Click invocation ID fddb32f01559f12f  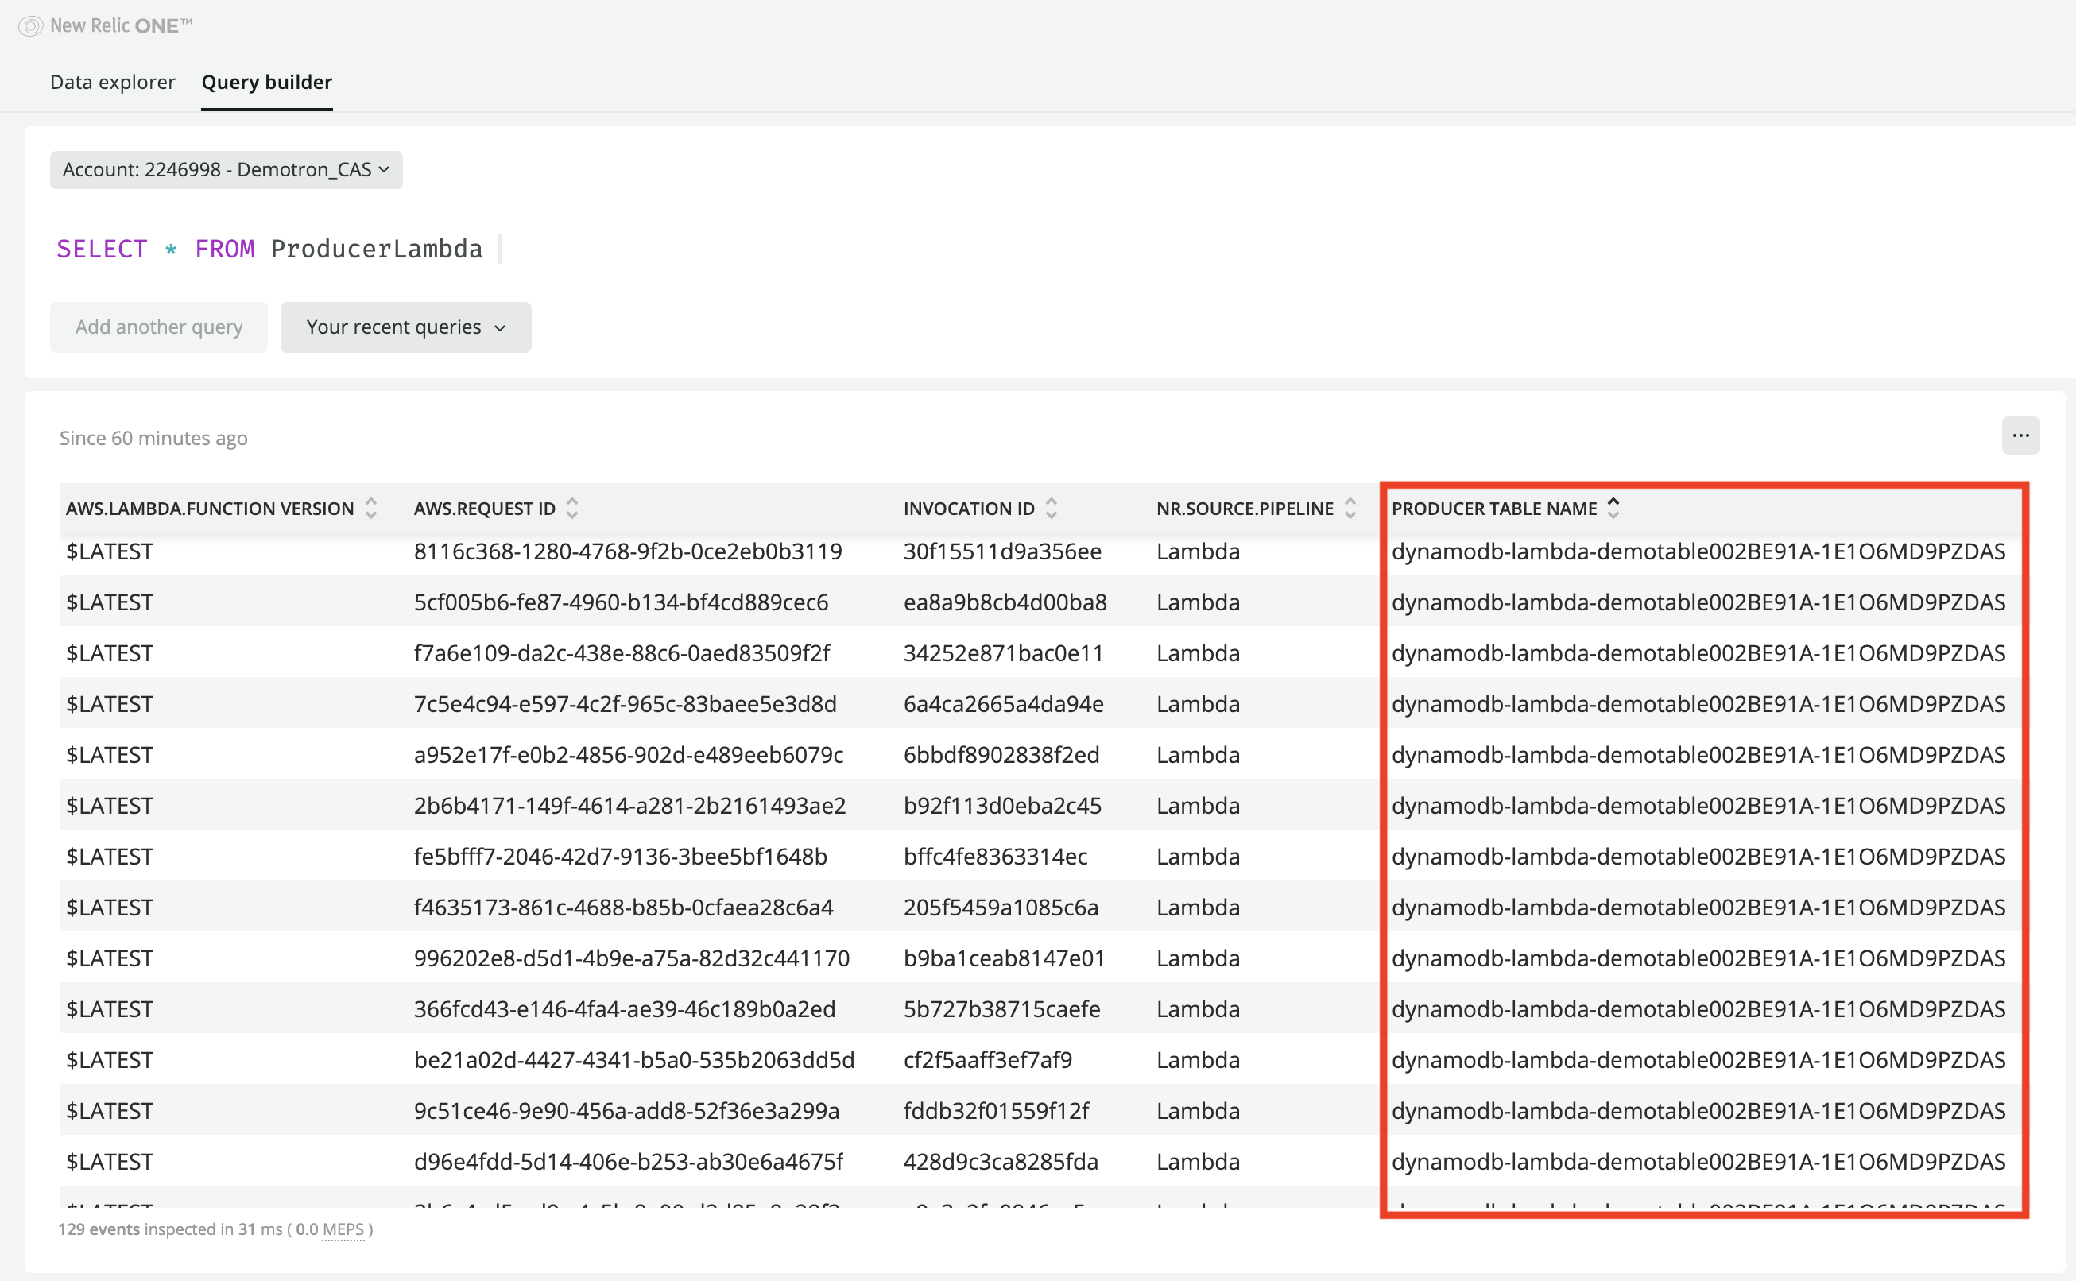pos(997,1111)
